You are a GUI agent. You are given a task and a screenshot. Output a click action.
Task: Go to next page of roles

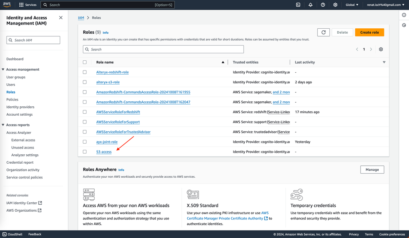[x=371, y=49]
